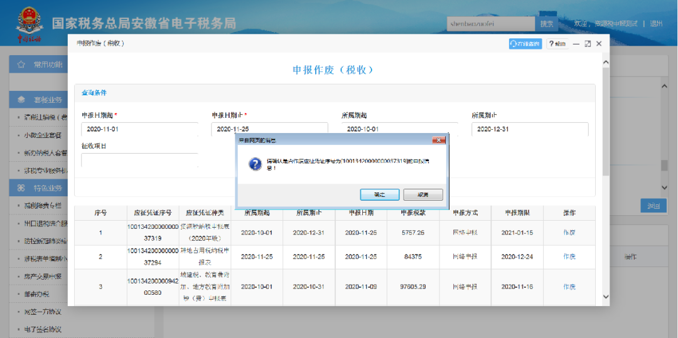Open the 在线咨询 online consultation button
Viewport: 678px width, 338px height.
coord(525,44)
